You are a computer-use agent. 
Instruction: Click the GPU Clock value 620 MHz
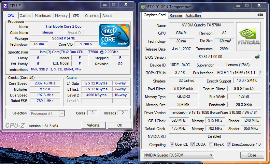coord(178,120)
